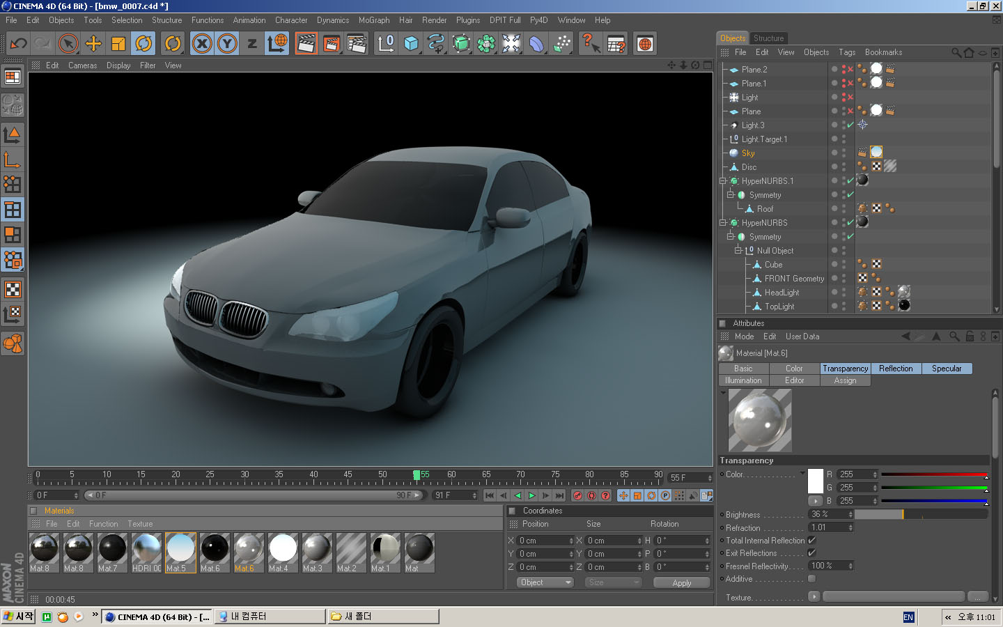
Task: Select the Live Selection tool
Action: (x=68, y=43)
